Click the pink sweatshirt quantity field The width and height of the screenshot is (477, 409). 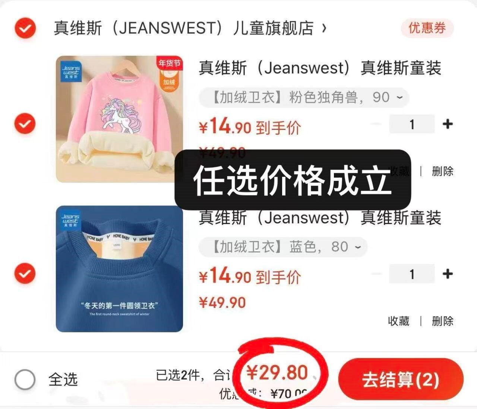tap(412, 124)
